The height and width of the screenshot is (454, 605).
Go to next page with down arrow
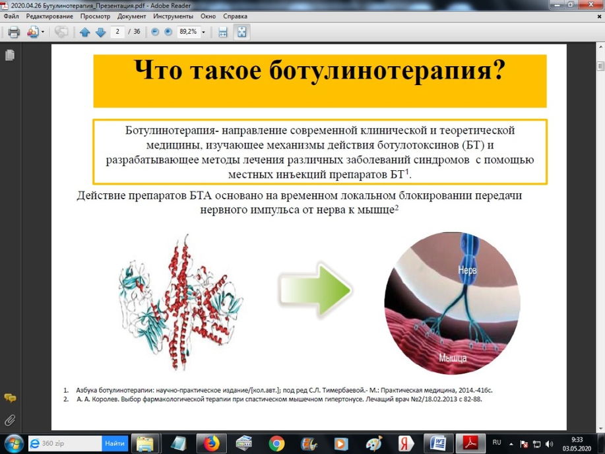pyautogui.click(x=100, y=32)
